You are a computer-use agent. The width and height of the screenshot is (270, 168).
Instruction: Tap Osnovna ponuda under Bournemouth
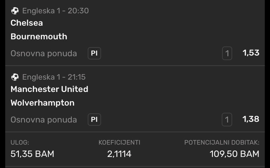pos(44,53)
